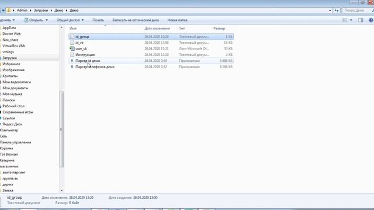Change the view with the views icon

tap(345, 20)
